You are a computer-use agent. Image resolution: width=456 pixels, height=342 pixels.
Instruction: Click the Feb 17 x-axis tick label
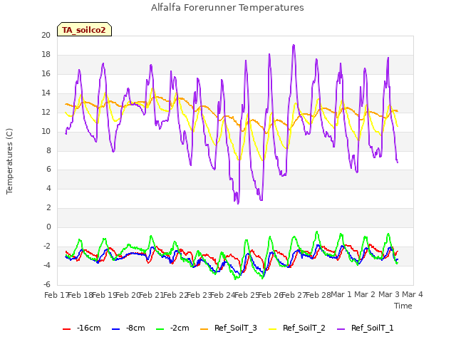click(x=56, y=295)
